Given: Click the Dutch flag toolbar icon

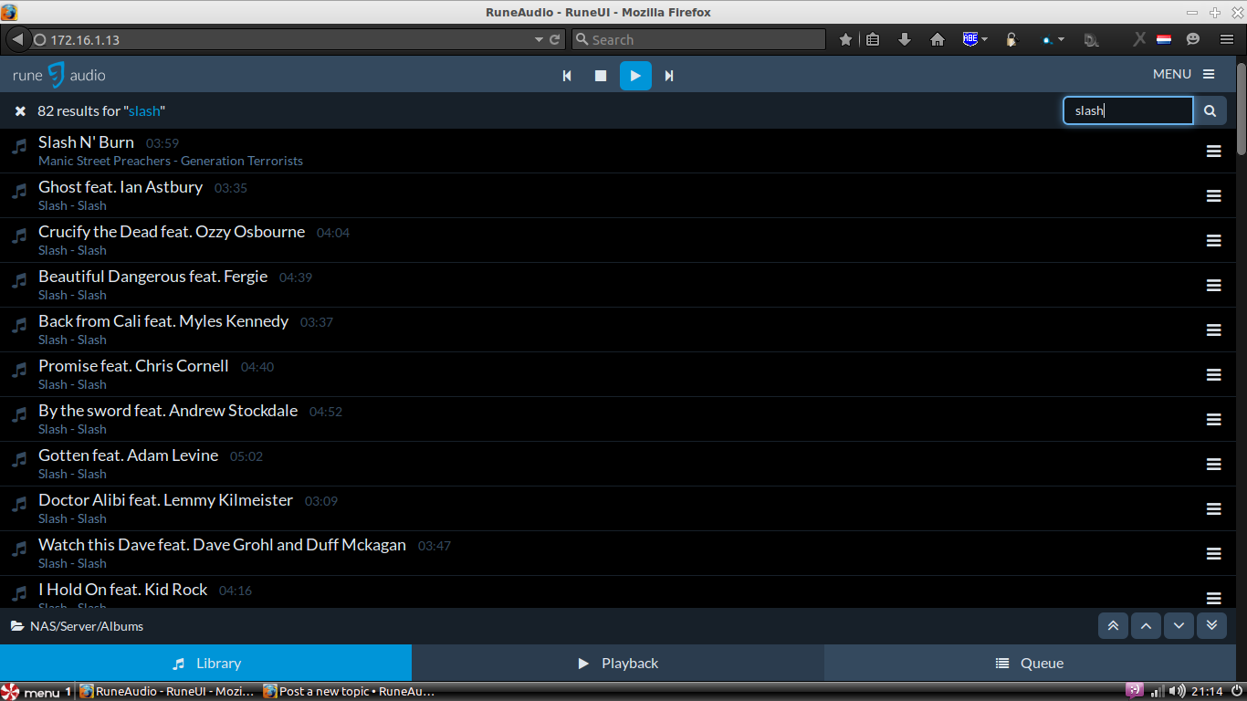Looking at the screenshot, I should coord(1164,40).
